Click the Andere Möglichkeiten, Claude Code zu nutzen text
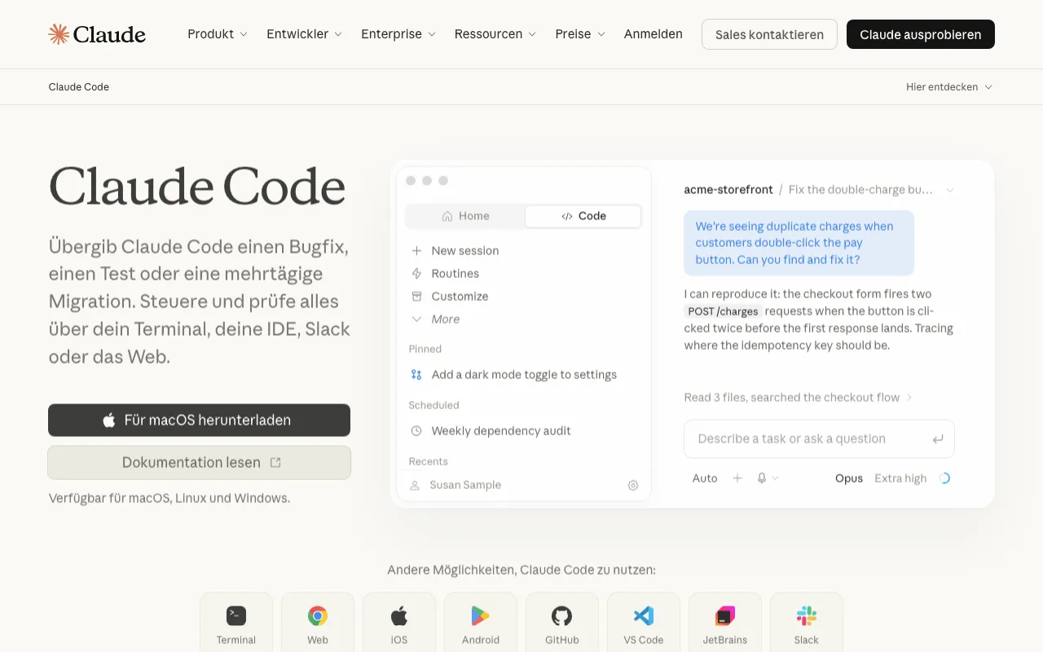Image resolution: width=1043 pixels, height=652 pixels. tap(521, 570)
